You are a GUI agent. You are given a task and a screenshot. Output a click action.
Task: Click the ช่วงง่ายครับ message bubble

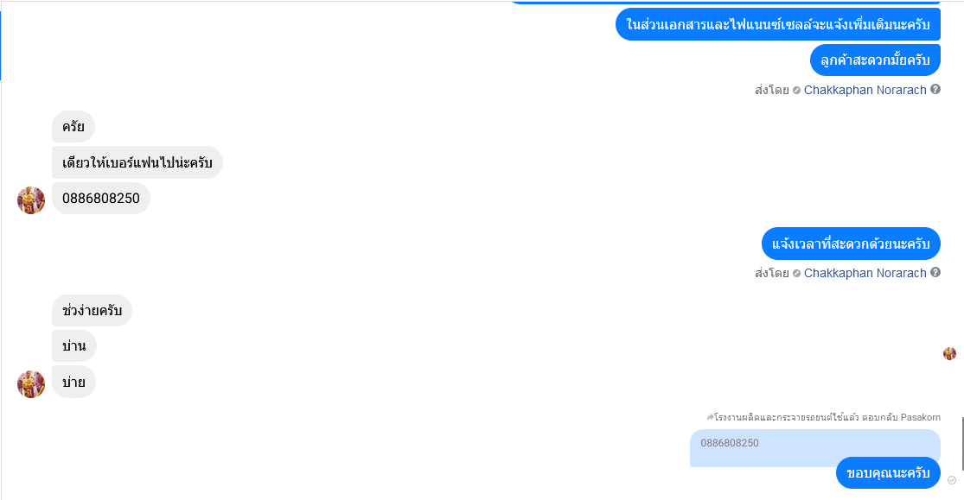tap(92, 310)
